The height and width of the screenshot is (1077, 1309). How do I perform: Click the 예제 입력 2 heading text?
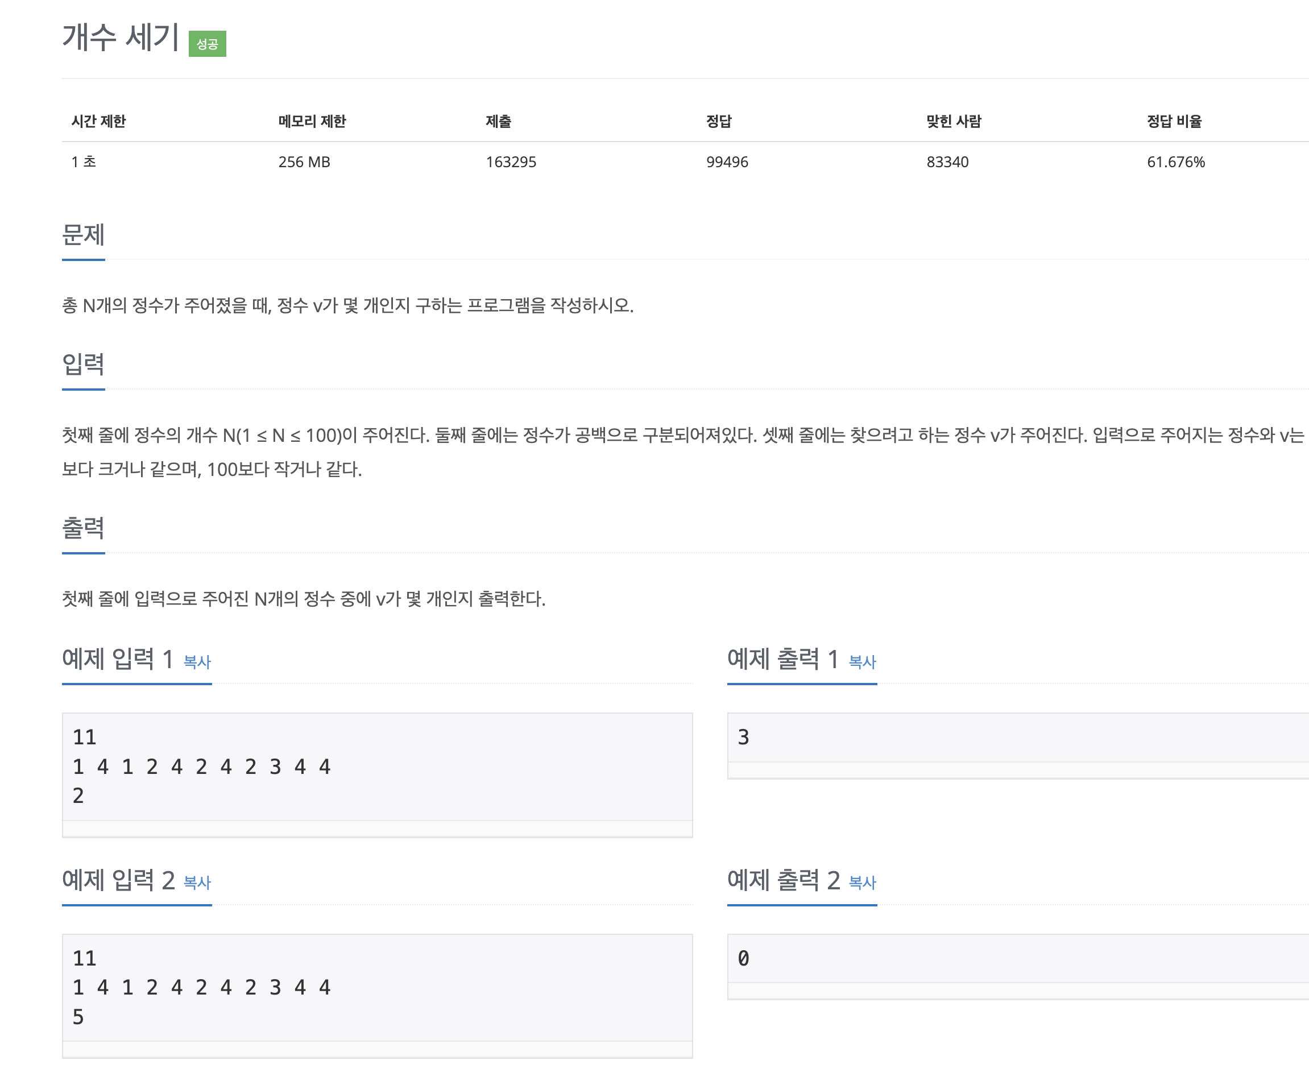coord(118,880)
